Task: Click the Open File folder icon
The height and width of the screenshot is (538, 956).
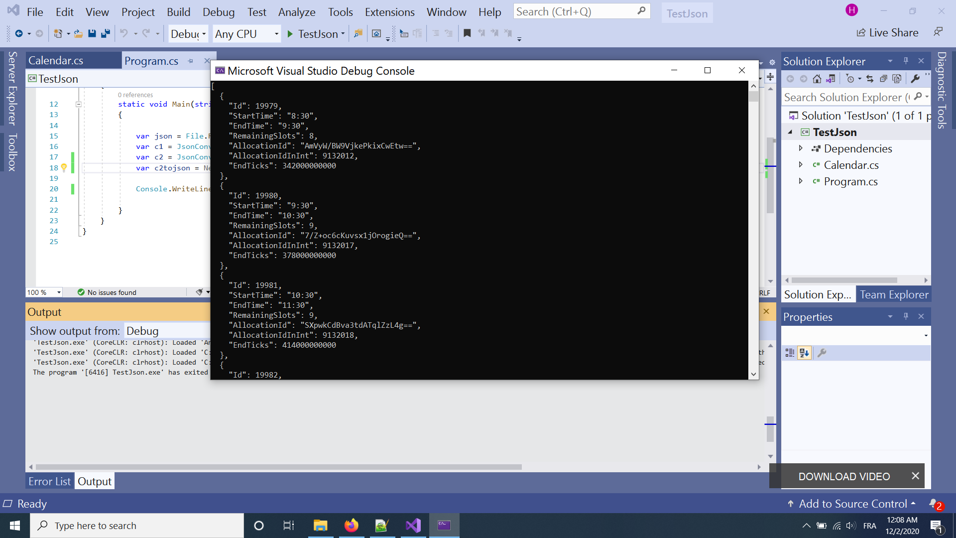Action: pos(78,33)
